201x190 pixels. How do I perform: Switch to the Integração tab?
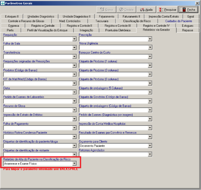pos(86,30)
